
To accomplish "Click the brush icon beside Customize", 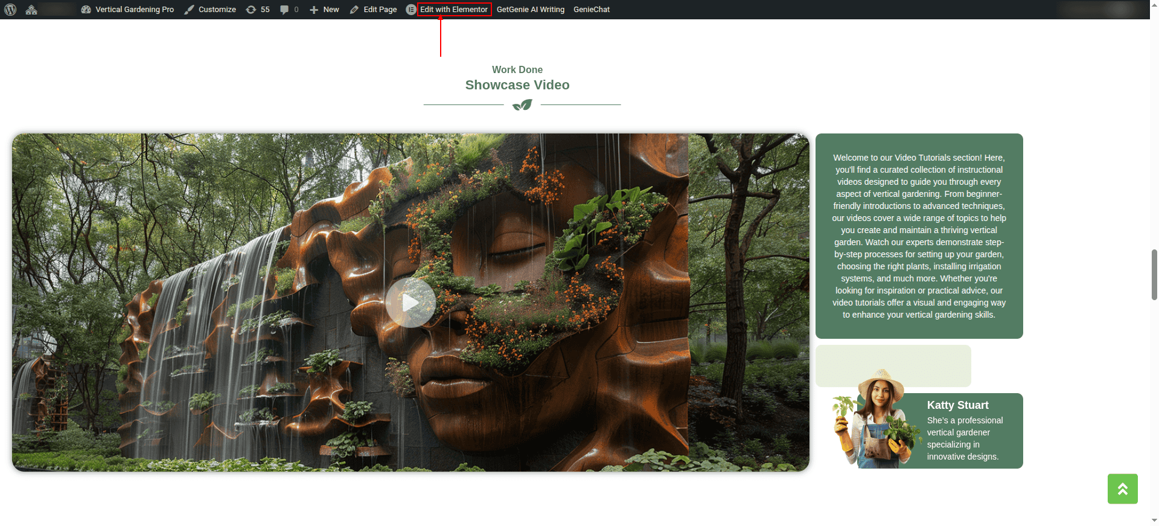I will tap(189, 10).
